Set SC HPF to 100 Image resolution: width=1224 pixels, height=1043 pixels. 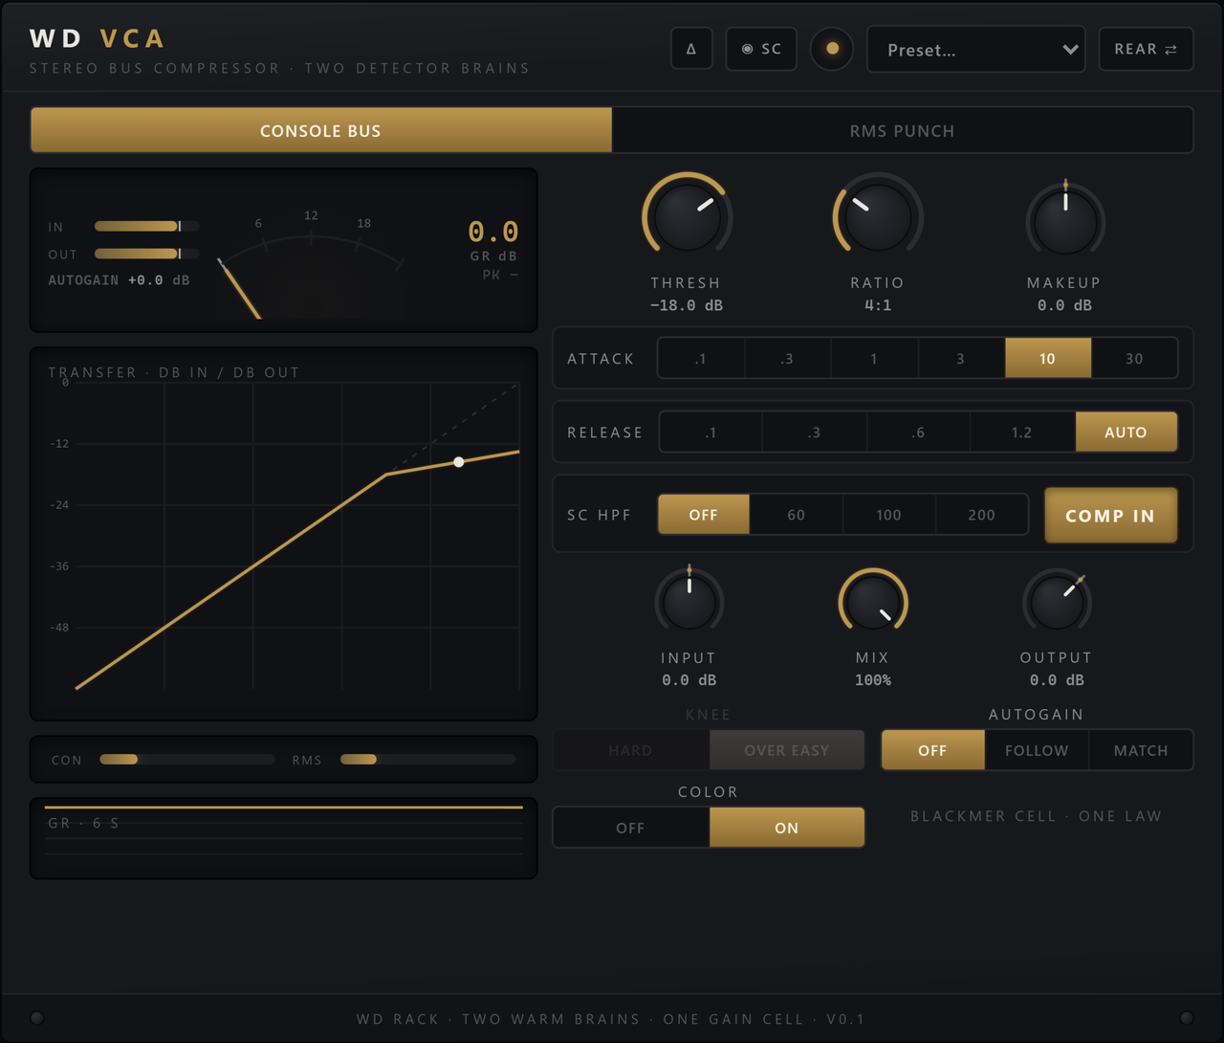[x=888, y=514]
